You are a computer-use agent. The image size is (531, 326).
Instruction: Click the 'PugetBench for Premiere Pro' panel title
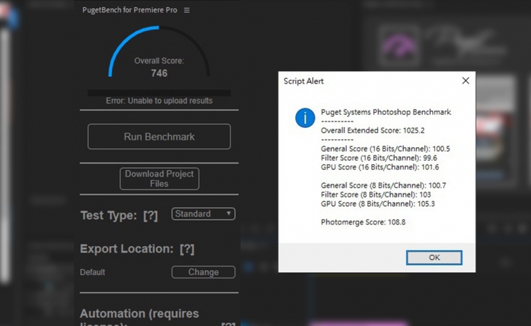130,10
